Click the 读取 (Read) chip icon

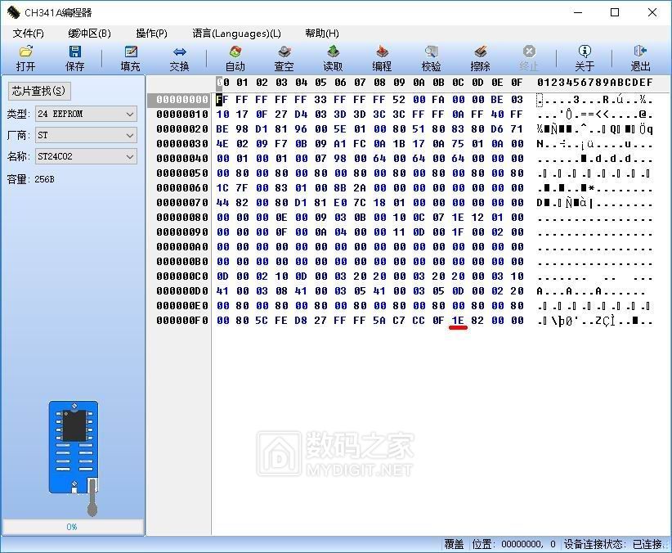pyautogui.click(x=333, y=58)
